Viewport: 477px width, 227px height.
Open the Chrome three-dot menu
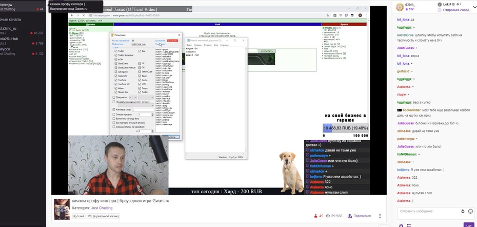366,15
